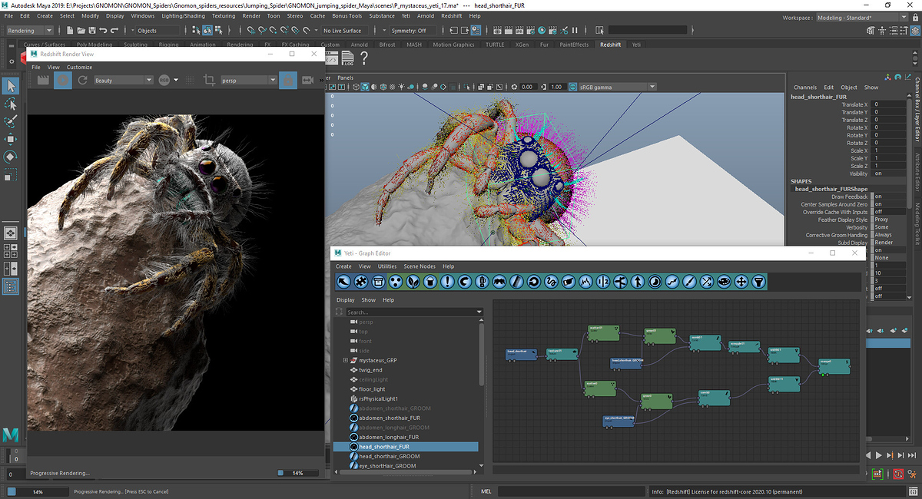The image size is (922, 499).
Task: Click the mirror '1|2' icon in the Yeti toolbar
Action: pyautogui.click(x=602, y=282)
